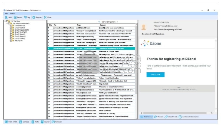Select row 4 Slashdot User Password
The width and height of the screenshot is (221, 125).
91,37
